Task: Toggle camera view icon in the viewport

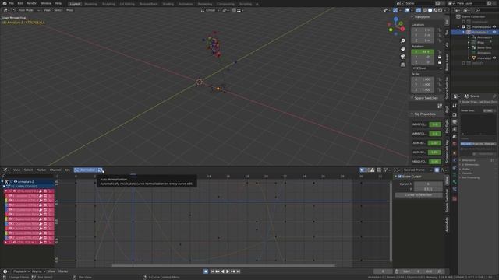Action: (403, 57)
